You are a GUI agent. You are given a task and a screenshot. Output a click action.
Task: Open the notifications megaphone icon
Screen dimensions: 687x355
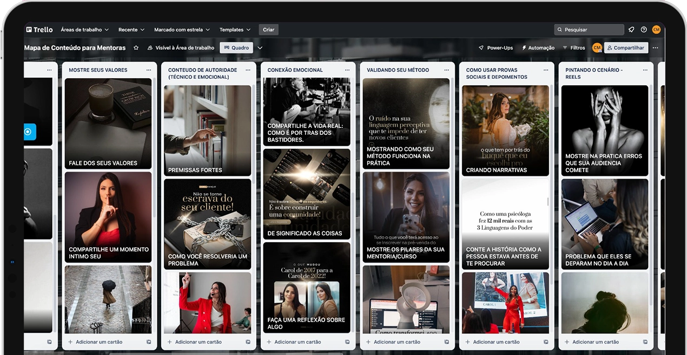coord(631,30)
